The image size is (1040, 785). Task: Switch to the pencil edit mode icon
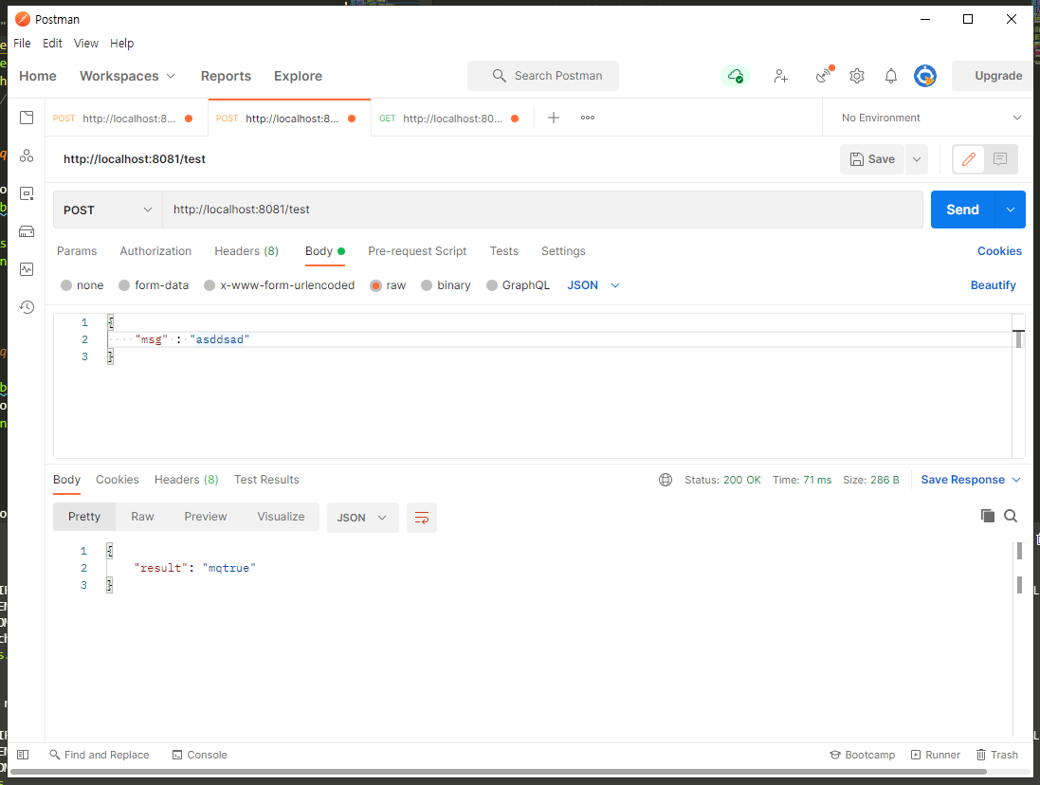968,159
